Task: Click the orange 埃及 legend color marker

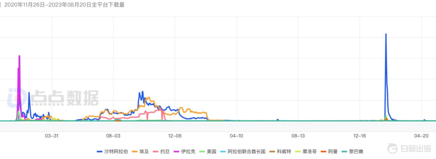Action: click(x=135, y=152)
